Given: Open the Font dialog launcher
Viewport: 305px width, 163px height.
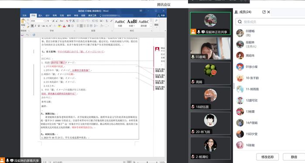Looking at the screenshot, I should pos(75,31).
